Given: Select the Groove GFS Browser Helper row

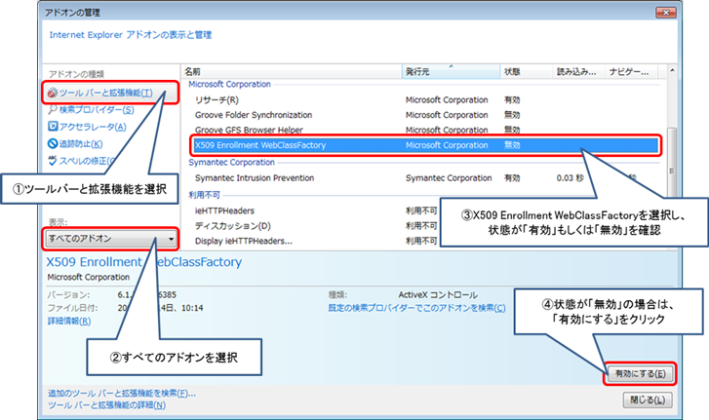Looking at the screenshot, I should coord(425,130).
